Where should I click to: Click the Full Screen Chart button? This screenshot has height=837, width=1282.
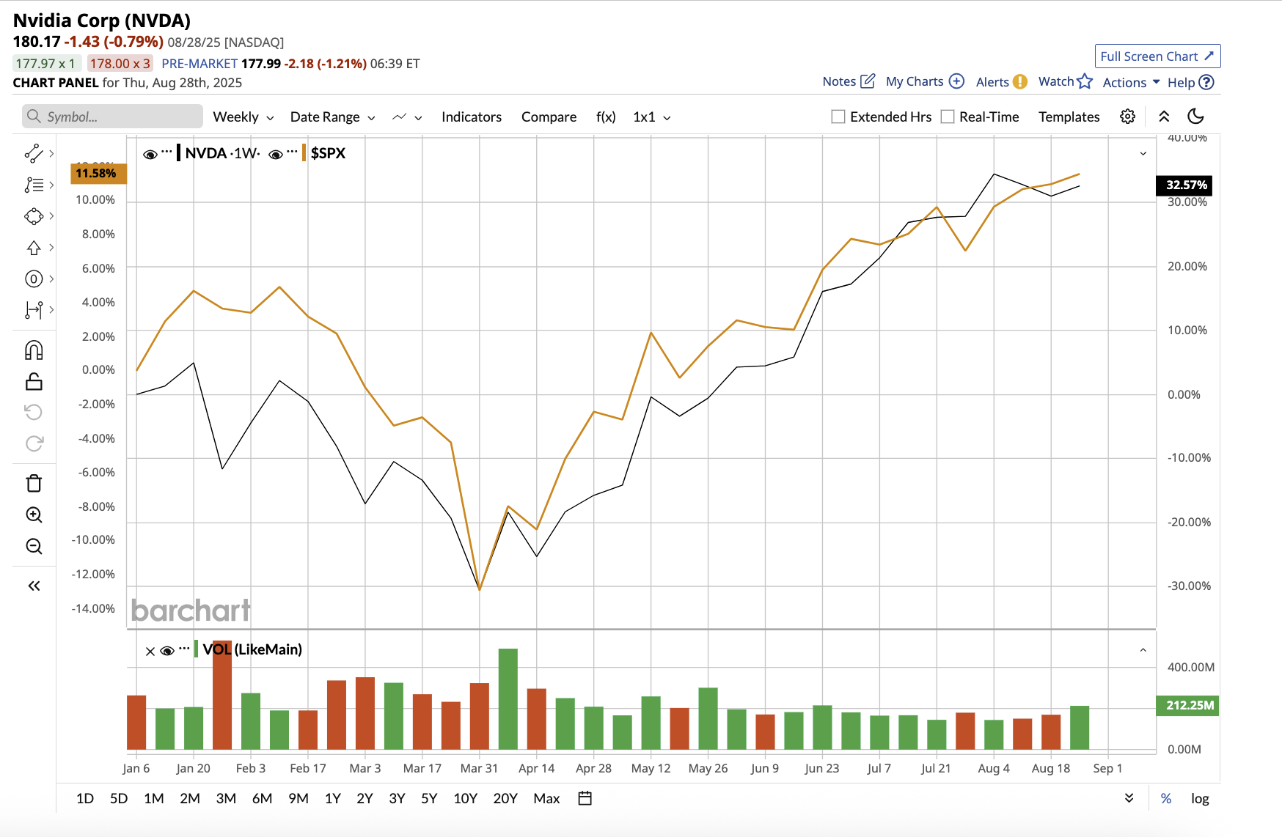tap(1157, 56)
